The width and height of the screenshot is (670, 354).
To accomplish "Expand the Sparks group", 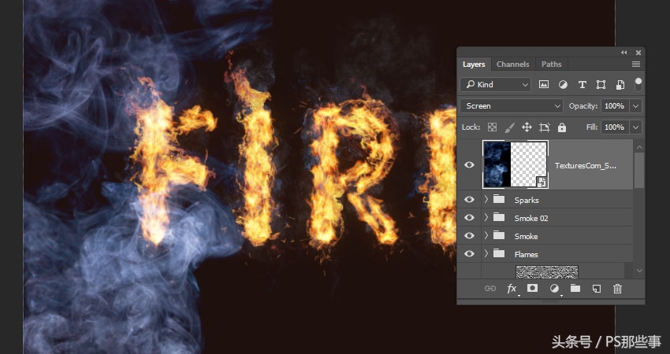I will click(486, 199).
